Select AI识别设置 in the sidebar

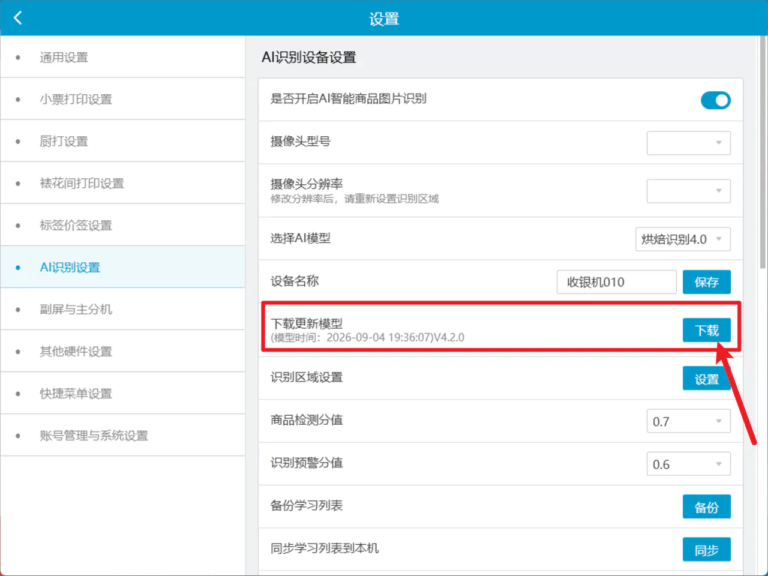122,267
